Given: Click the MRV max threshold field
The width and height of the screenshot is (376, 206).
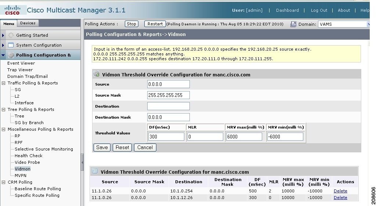Looking at the screenshot, I should pos(244,137).
